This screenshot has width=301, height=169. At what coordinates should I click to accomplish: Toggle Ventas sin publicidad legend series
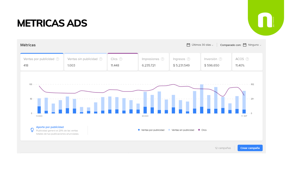click(x=181, y=130)
